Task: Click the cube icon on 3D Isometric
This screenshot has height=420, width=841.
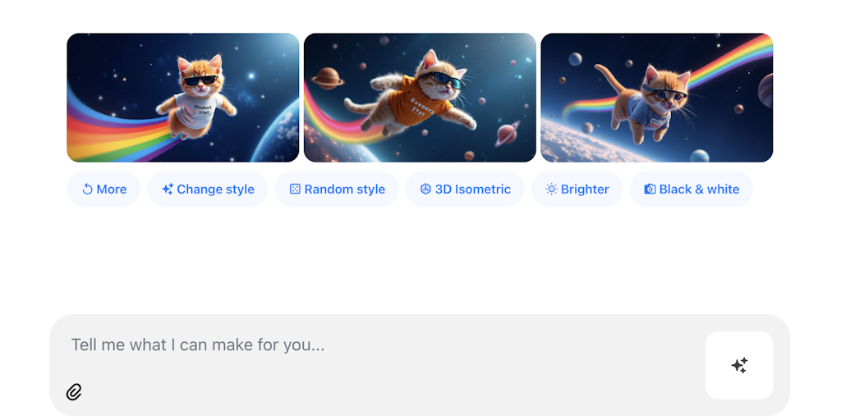Action: (425, 189)
